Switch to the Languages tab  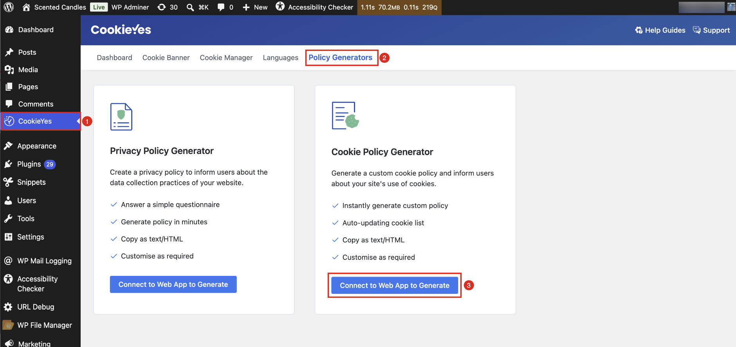[281, 58]
